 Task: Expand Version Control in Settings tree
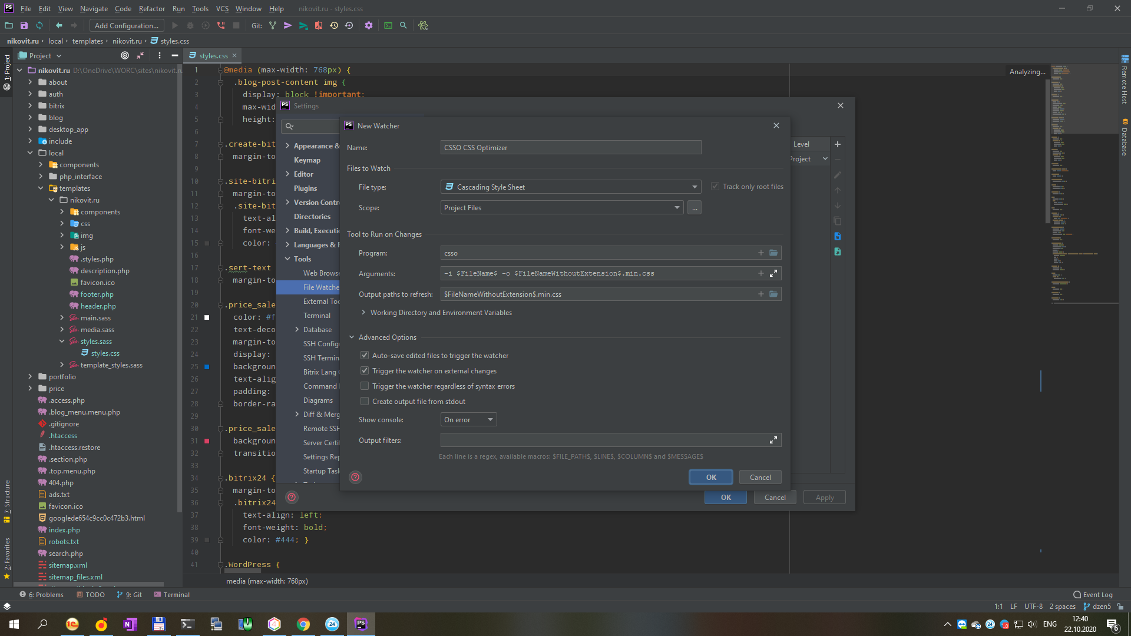tap(287, 202)
